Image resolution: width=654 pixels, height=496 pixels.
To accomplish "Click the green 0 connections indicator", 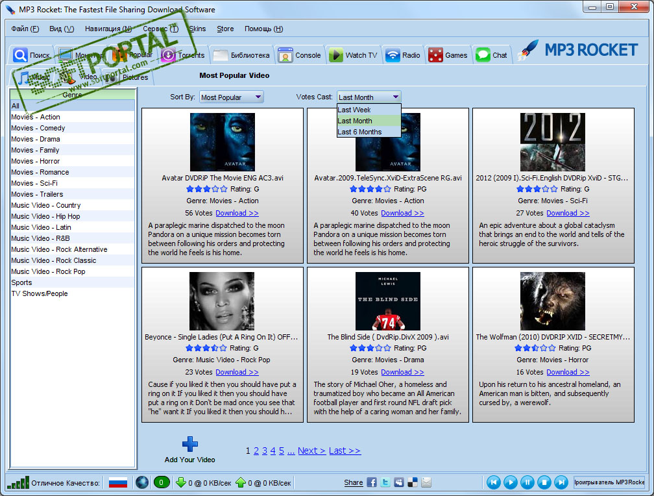I will click(162, 482).
